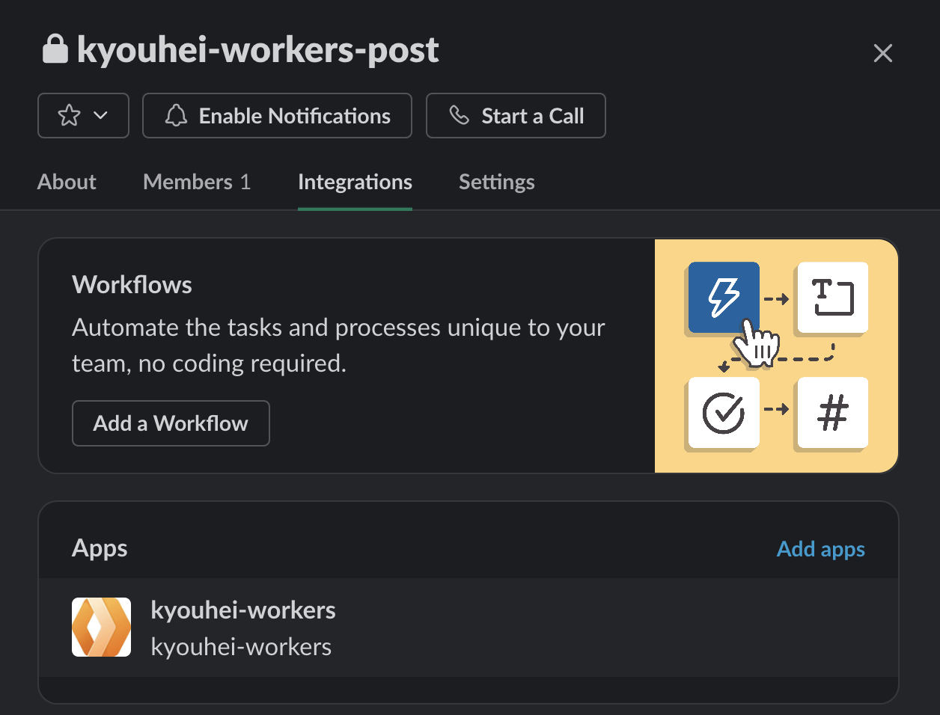Switch to the About tab
Image resolution: width=940 pixels, height=715 pixels.
[x=66, y=182]
